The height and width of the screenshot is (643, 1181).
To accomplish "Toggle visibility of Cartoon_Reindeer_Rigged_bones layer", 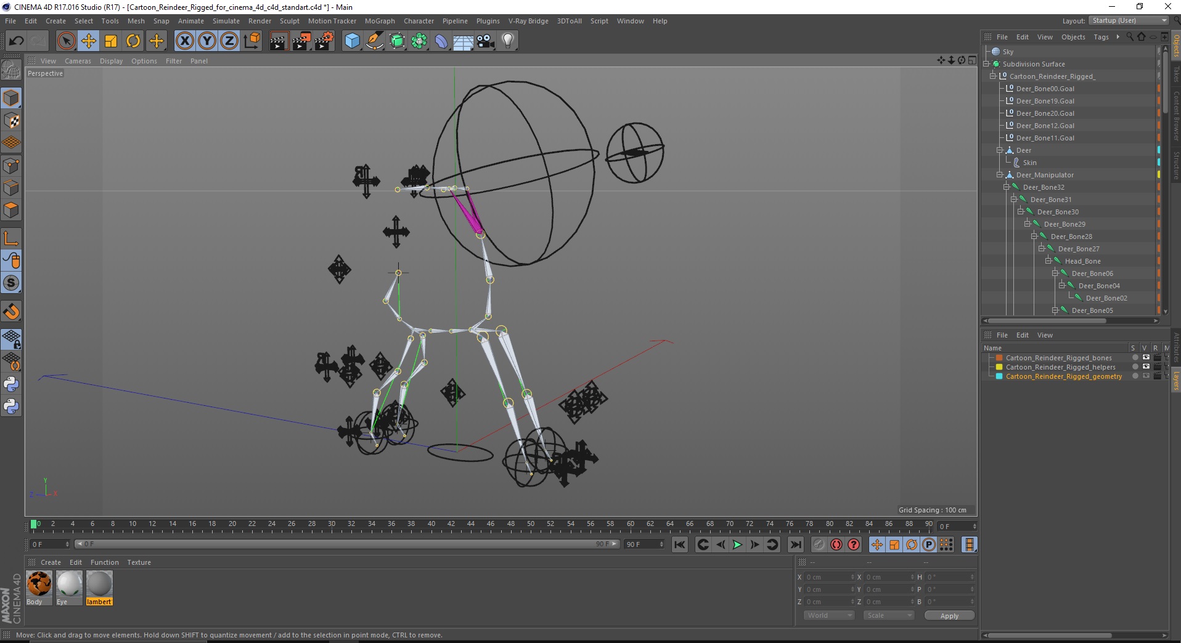I will point(1146,358).
